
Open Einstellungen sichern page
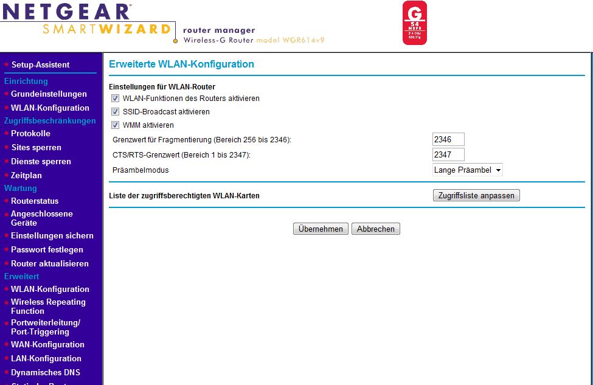[x=52, y=235]
